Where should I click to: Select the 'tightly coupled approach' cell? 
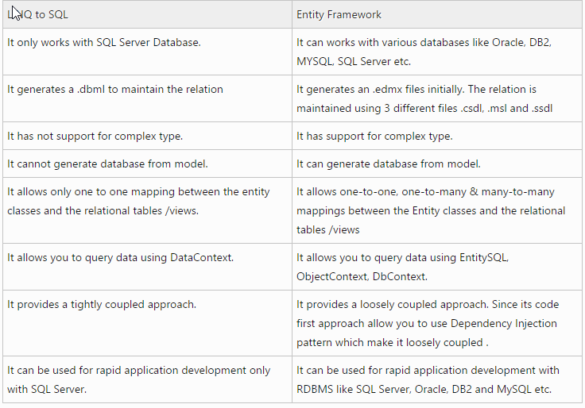(x=147, y=323)
